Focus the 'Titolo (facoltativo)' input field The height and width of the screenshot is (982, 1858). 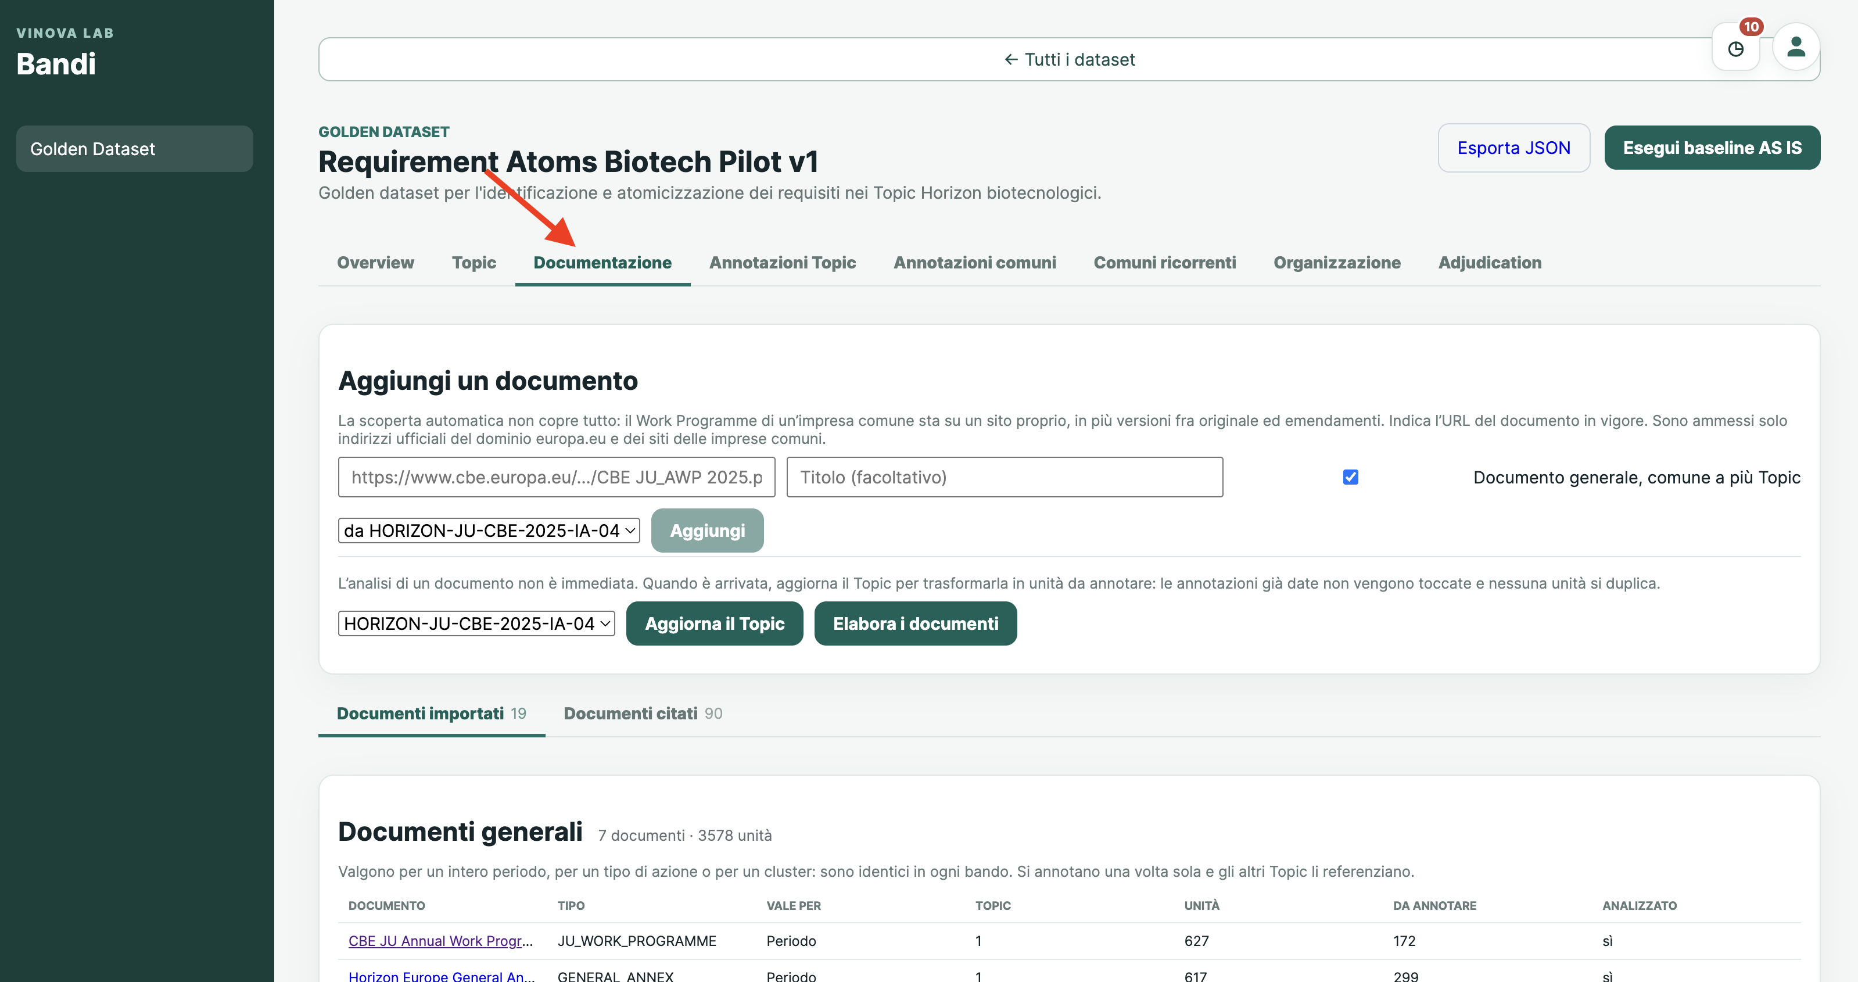click(x=1004, y=477)
